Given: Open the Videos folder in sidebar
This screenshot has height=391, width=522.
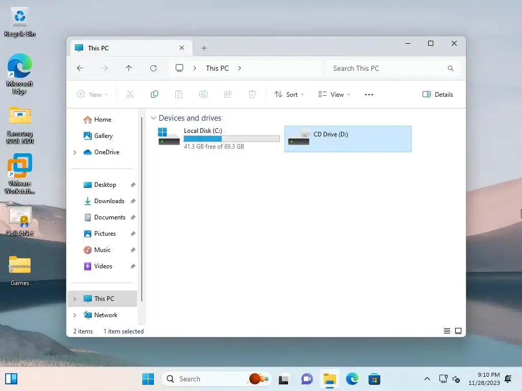Looking at the screenshot, I should coord(103,266).
